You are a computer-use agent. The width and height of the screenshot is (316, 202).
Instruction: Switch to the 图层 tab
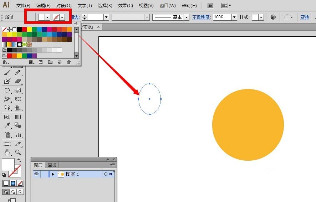[x=38, y=165]
